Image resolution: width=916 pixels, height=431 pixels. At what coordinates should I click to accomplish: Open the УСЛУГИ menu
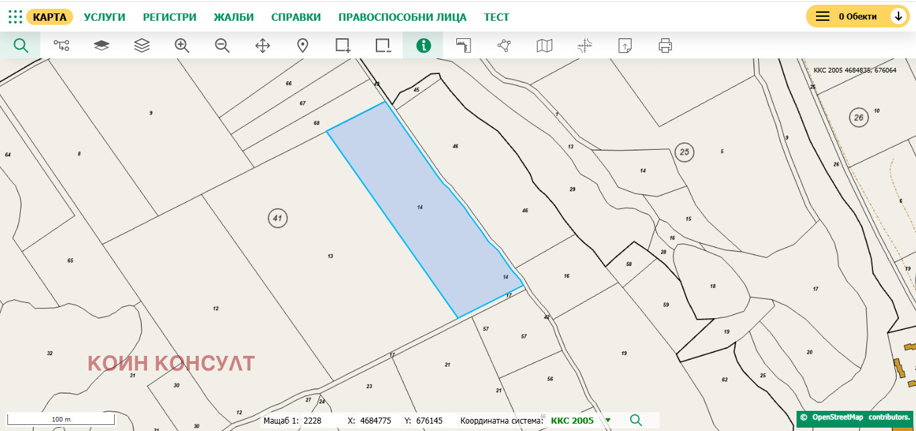[104, 16]
